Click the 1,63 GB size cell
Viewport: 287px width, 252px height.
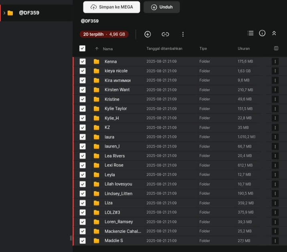244,71
